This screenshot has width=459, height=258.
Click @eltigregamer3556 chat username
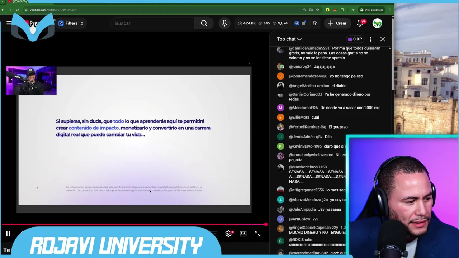tap(307, 190)
